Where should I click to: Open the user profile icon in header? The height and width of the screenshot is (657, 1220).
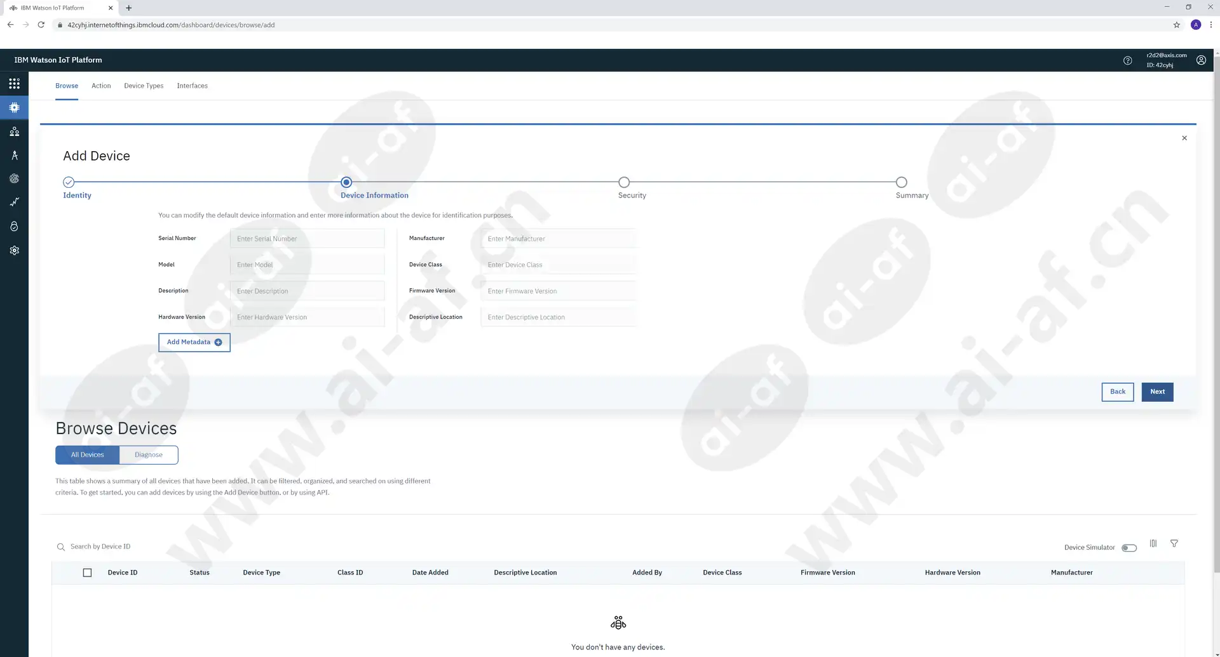(1201, 60)
